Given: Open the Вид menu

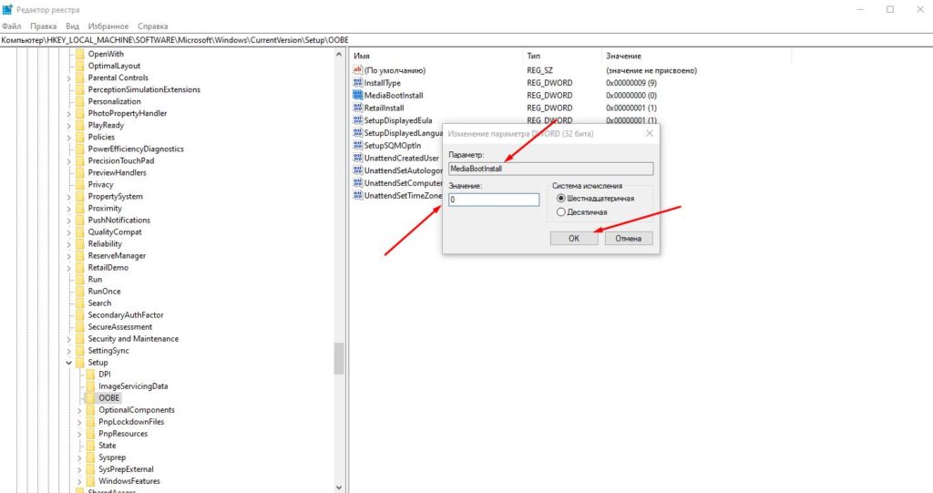Looking at the screenshot, I should (73, 26).
